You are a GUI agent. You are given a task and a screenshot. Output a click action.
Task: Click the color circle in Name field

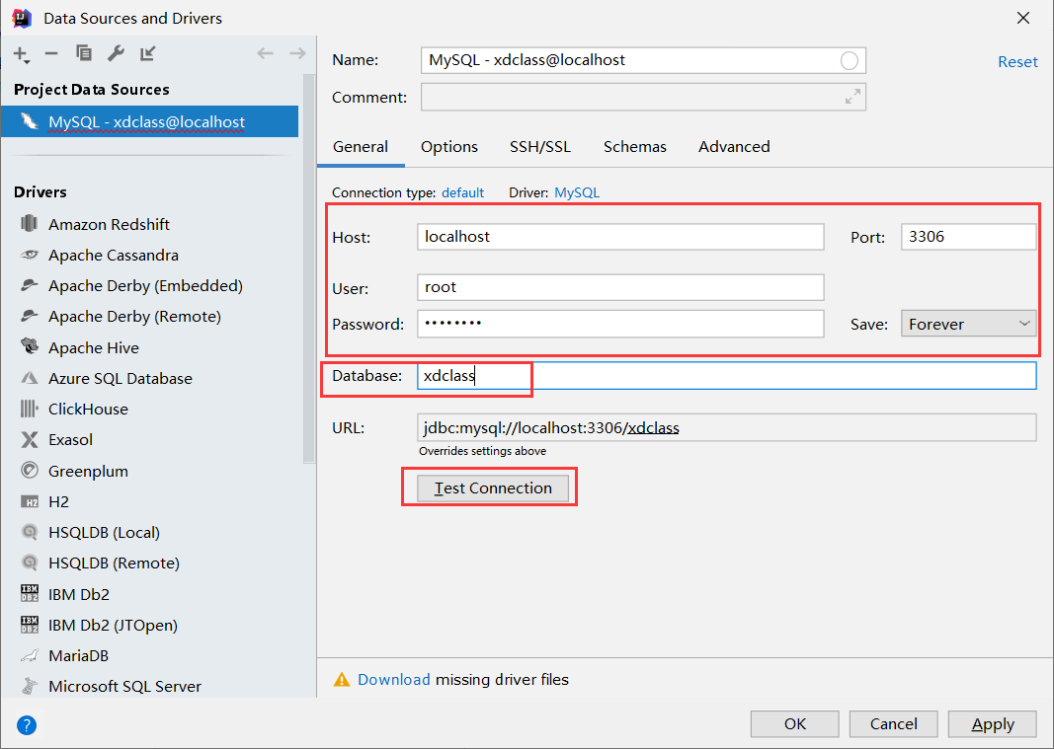pyautogui.click(x=849, y=60)
